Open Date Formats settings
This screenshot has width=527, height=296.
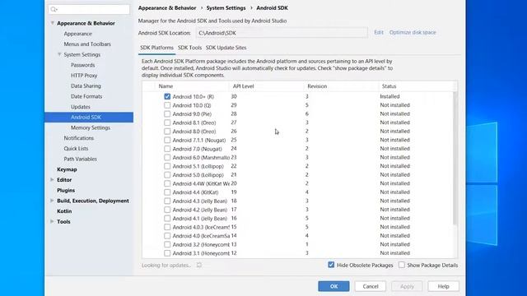pyautogui.click(x=86, y=96)
